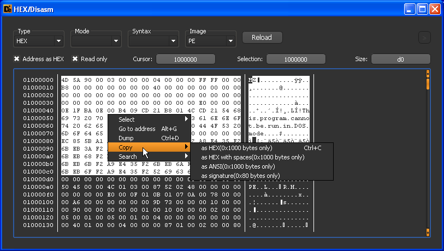Maximize the HEX/Disasm window

pyautogui.click(x=423, y=9)
